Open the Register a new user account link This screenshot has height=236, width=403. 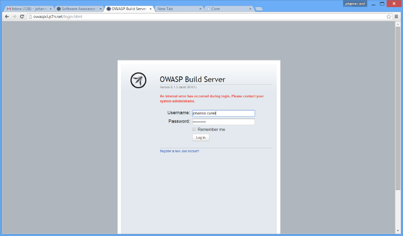click(x=179, y=151)
